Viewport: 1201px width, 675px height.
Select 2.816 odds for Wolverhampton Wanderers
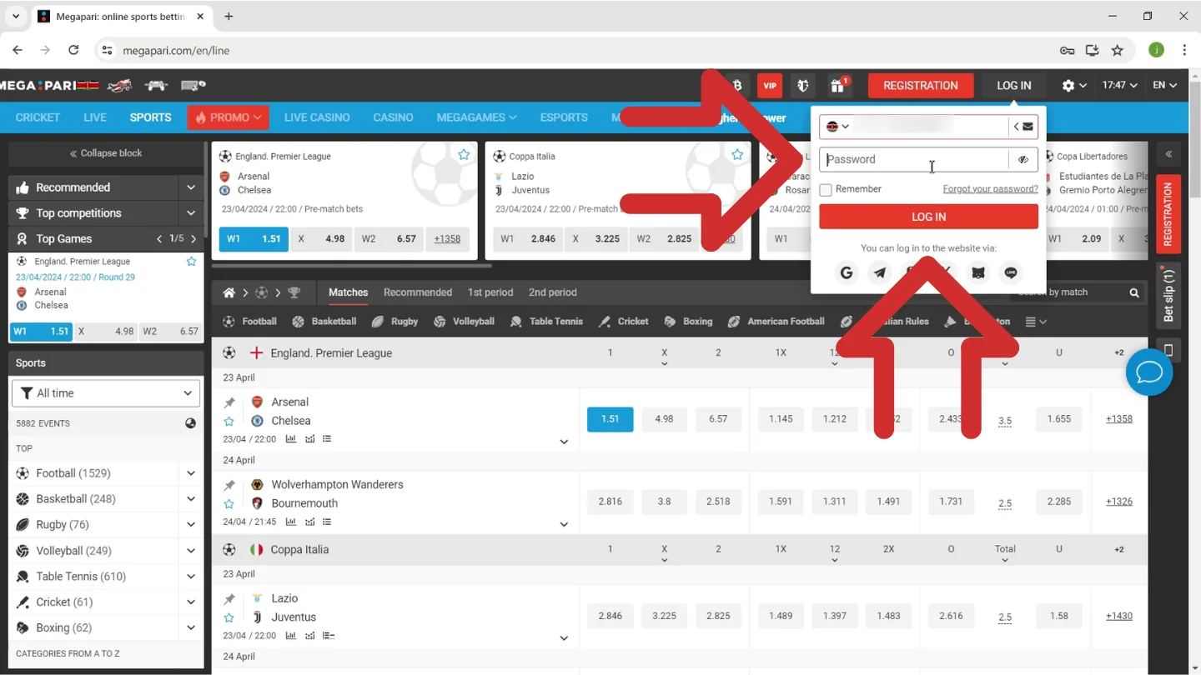[x=611, y=502]
